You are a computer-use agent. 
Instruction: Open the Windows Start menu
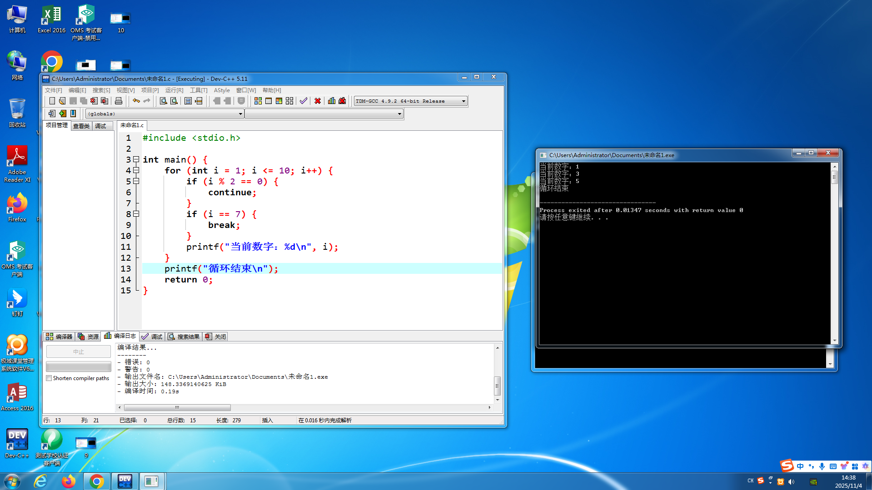point(12,481)
